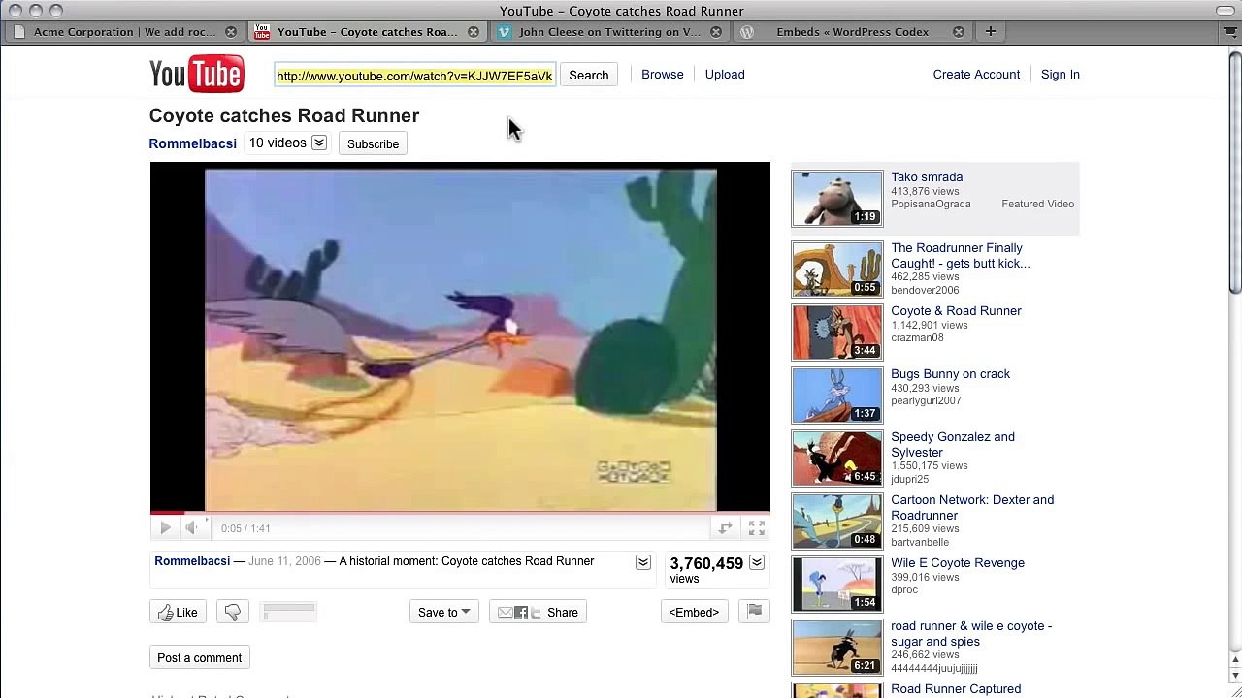Enter fullscreen mode in the player
Image resolution: width=1242 pixels, height=698 pixels.
tap(757, 528)
